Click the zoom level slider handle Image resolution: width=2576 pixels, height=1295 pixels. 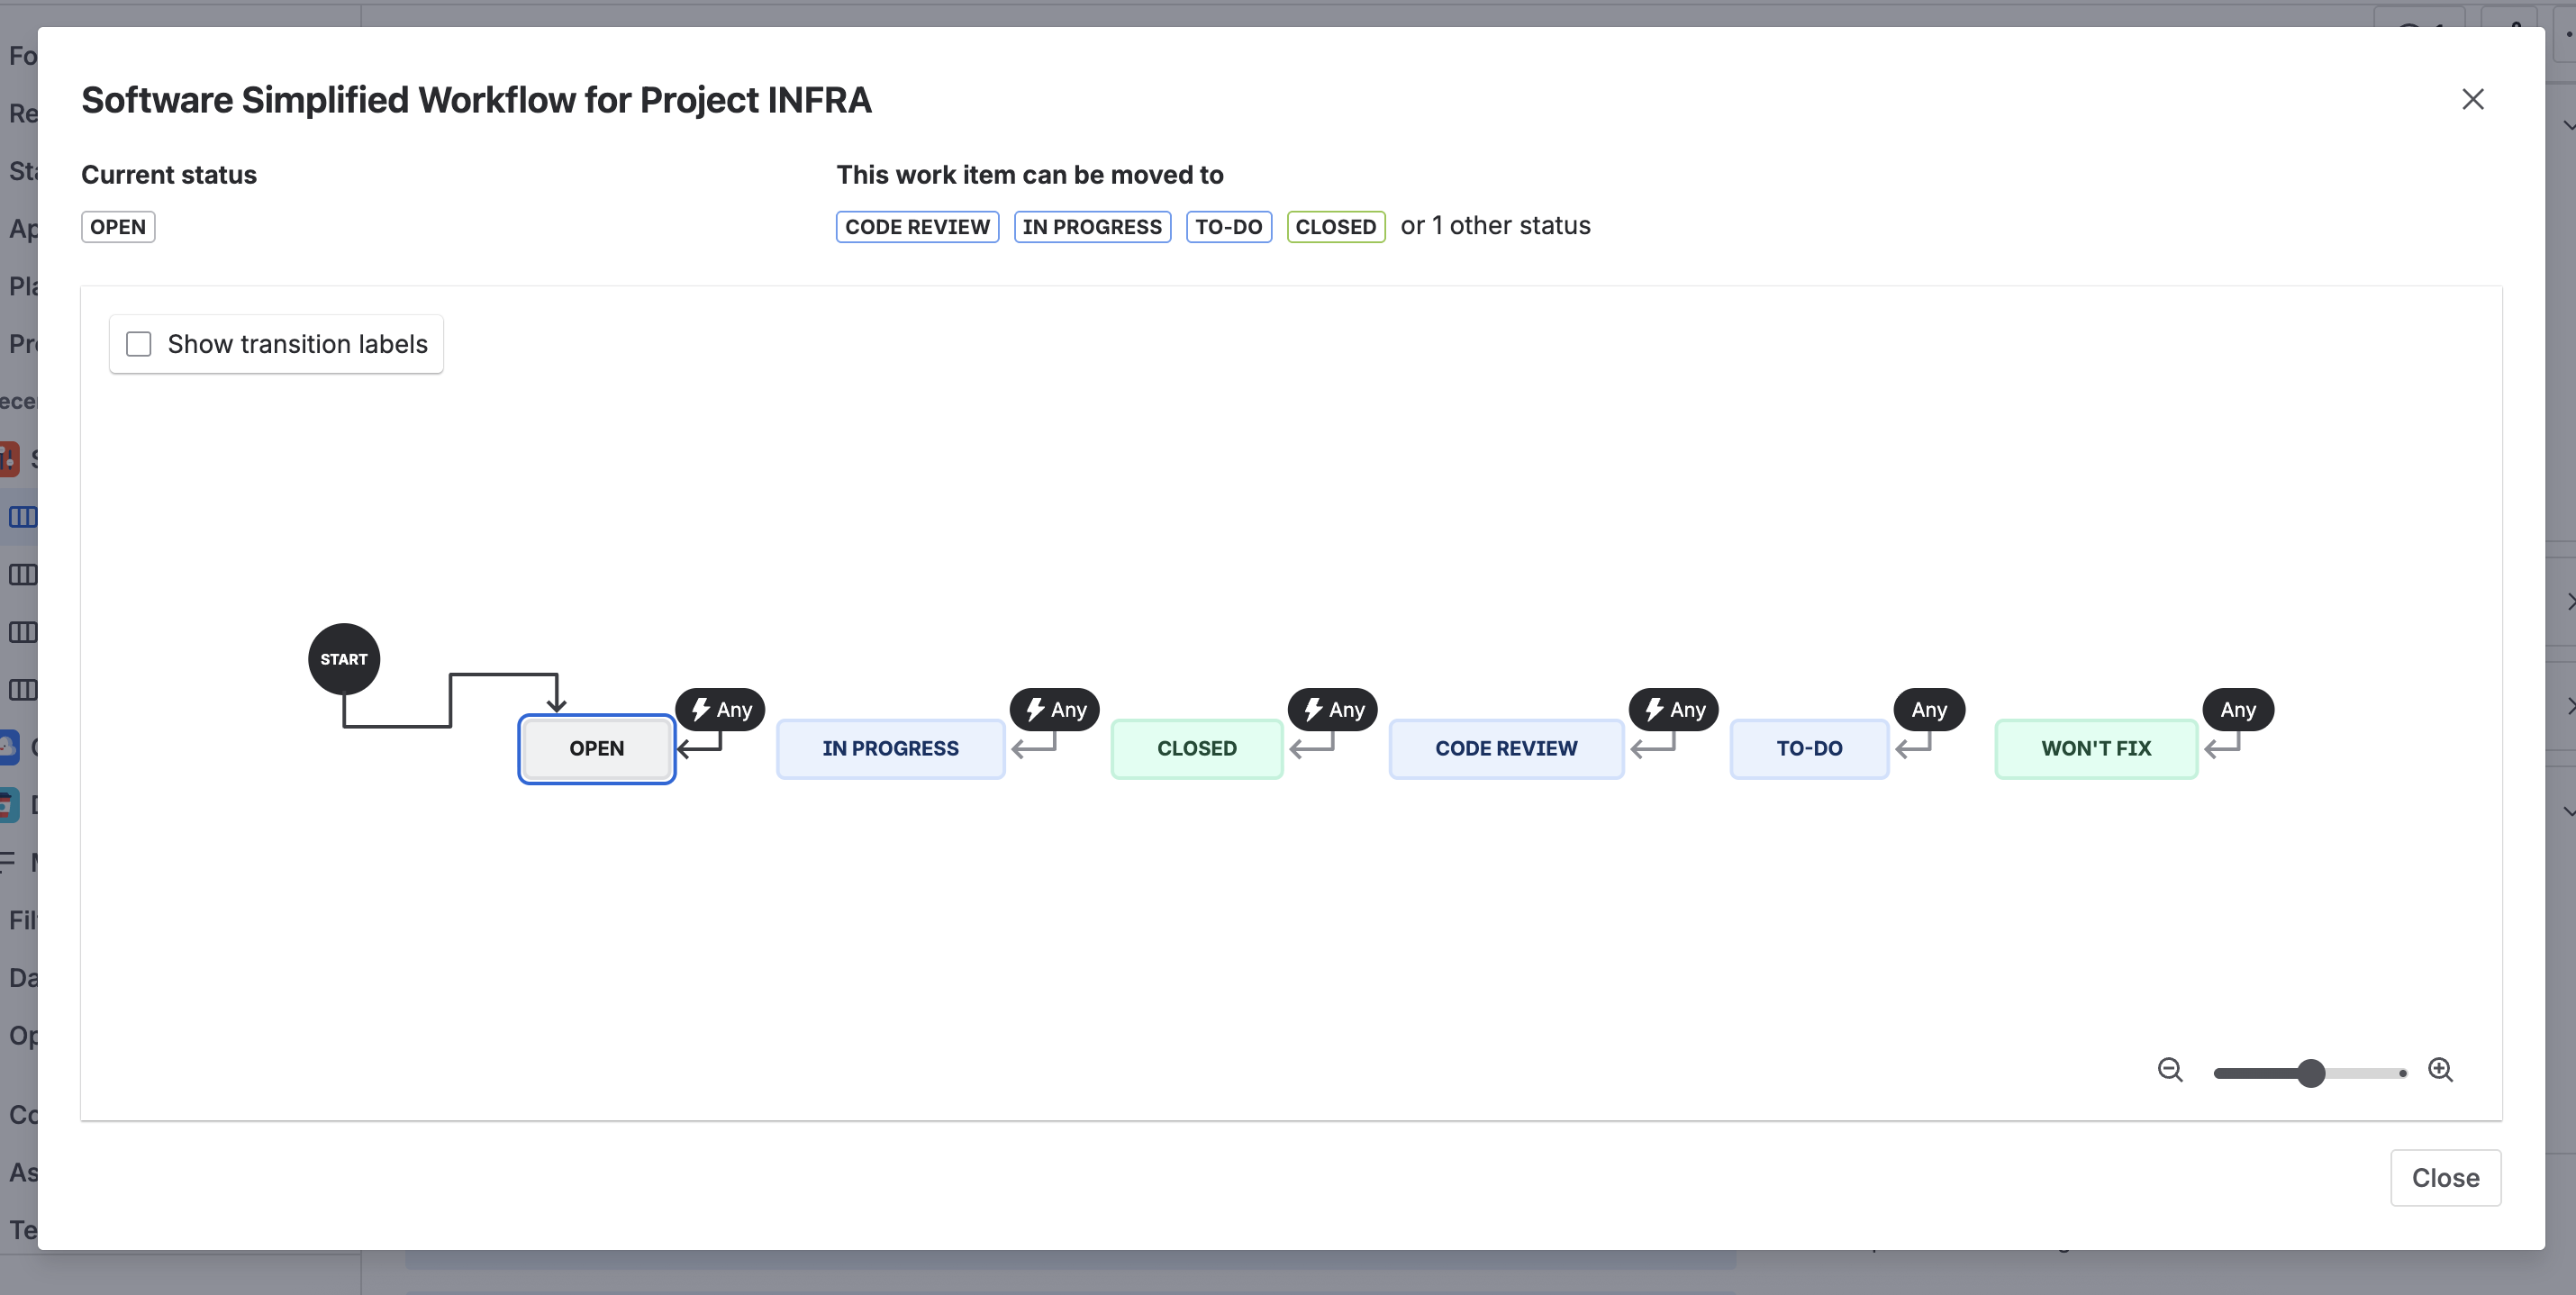click(2310, 1073)
